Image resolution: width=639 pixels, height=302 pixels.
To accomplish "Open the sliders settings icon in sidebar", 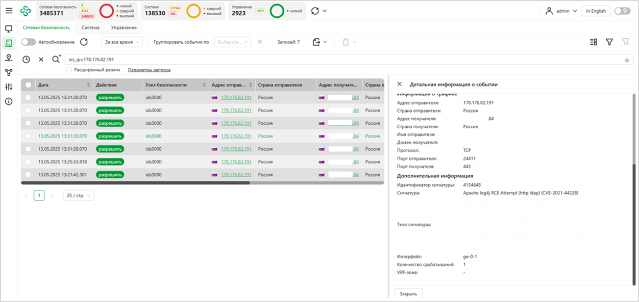I will tap(9, 87).
